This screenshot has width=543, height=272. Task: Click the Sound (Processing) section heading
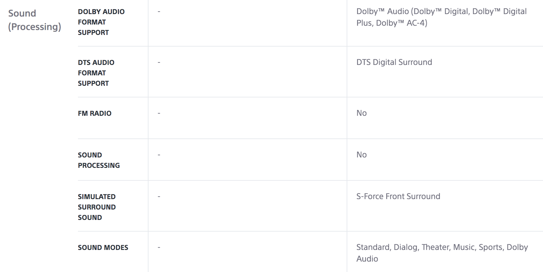35,20
